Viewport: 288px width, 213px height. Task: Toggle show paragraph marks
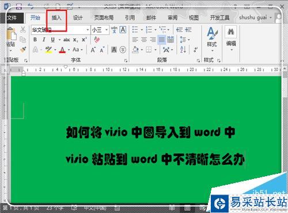pos(195,50)
